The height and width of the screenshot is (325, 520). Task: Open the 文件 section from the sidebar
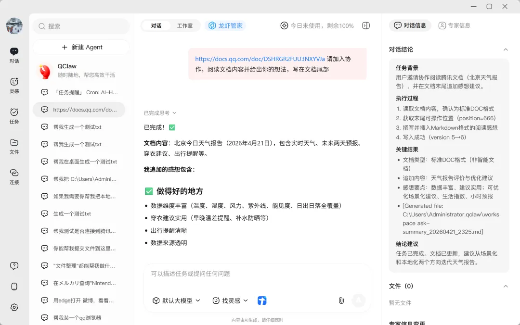[x=14, y=144]
